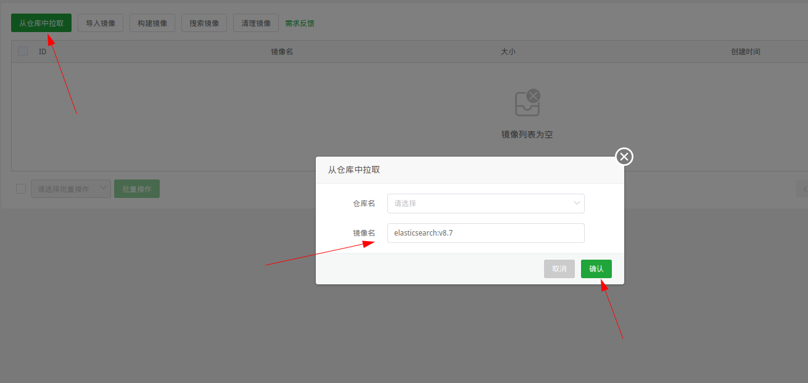Click the ID column header

tap(43, 52)
